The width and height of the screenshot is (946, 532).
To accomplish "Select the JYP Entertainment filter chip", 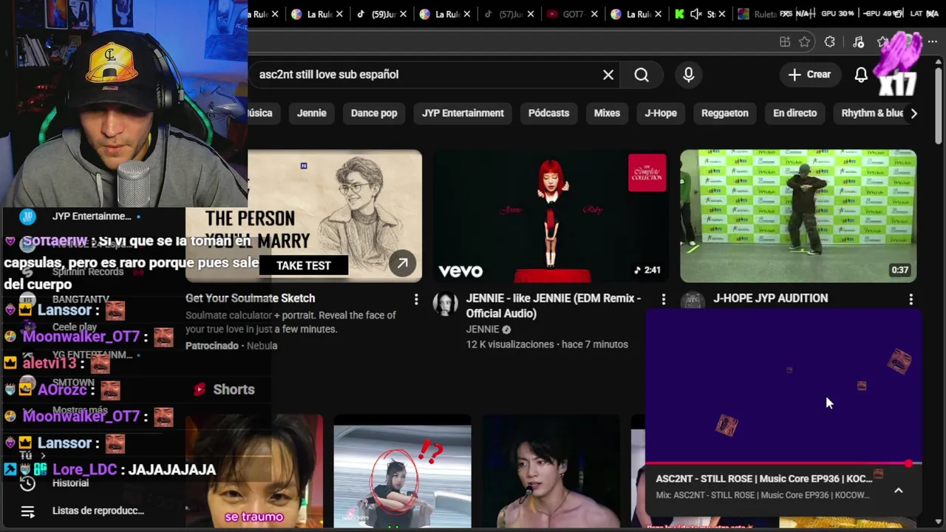I will 463,113.
